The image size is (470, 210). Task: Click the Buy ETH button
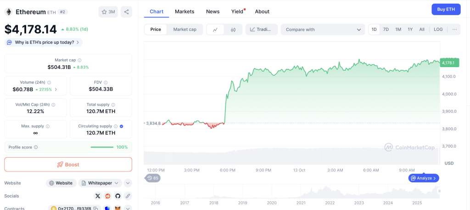[x=446, y=9]
